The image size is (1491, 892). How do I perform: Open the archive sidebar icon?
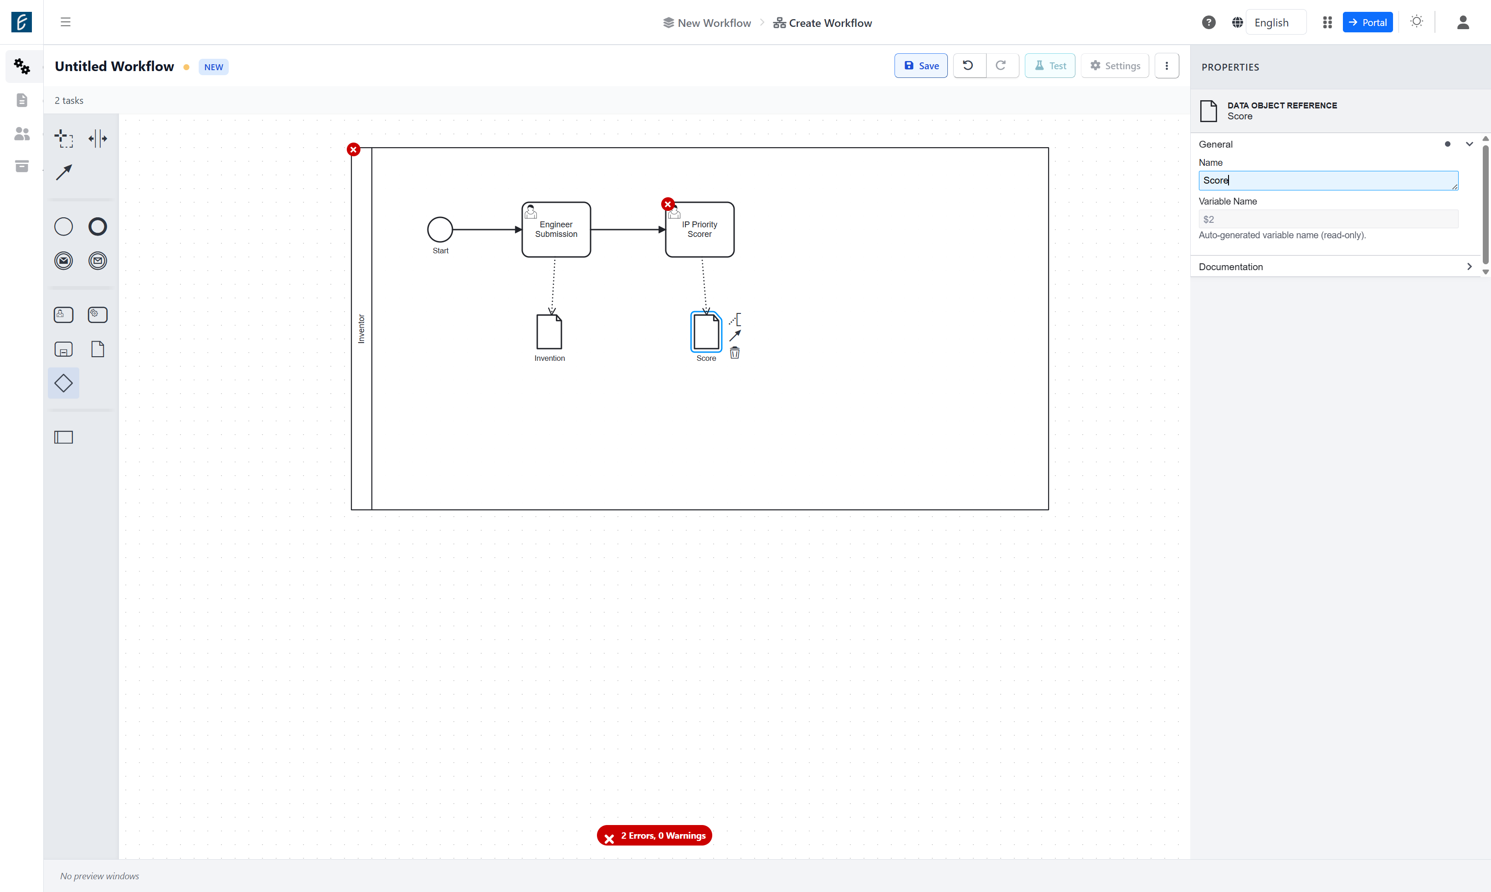point(21,166)
